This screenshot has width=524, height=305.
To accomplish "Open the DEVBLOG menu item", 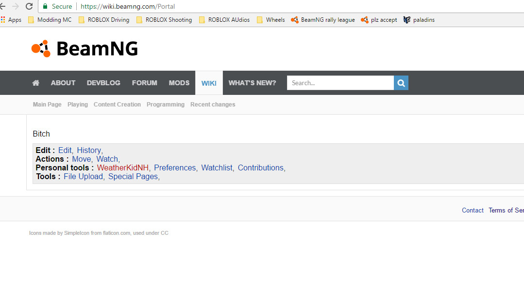I will (103, 83).
